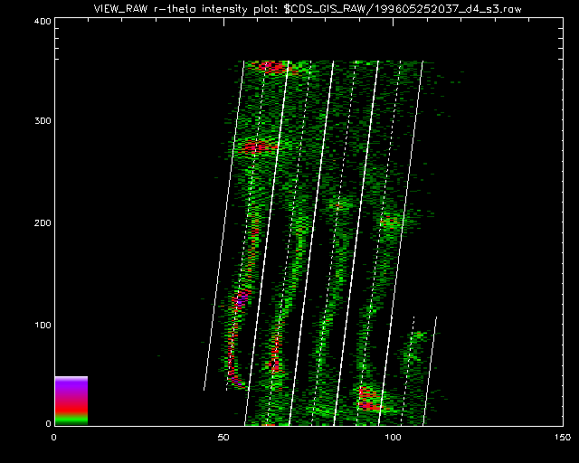Click the y-axis label 100
Viewport: 579px width, 463px height.
(x=43, y=325)
